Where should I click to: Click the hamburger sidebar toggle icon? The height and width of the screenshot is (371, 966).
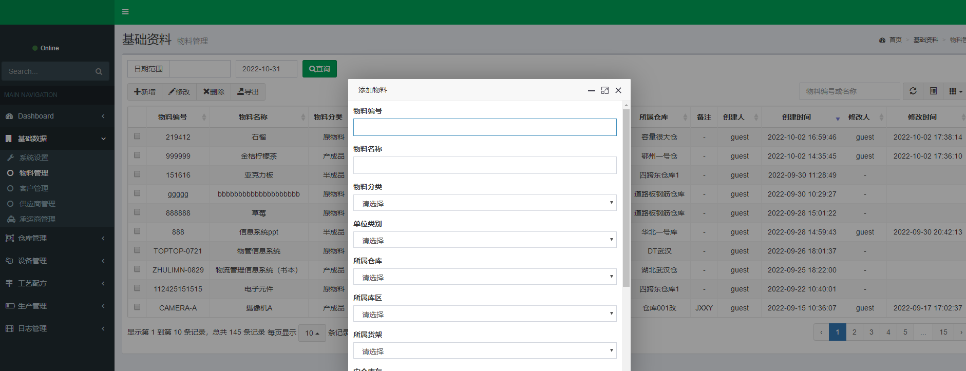click(x=125, y=12)
